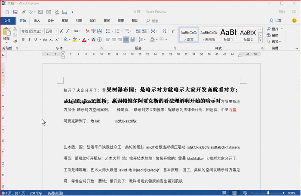Increase font size with larger A icon
The height and width of the screenshot is (196, 301).
click(61, 31)
